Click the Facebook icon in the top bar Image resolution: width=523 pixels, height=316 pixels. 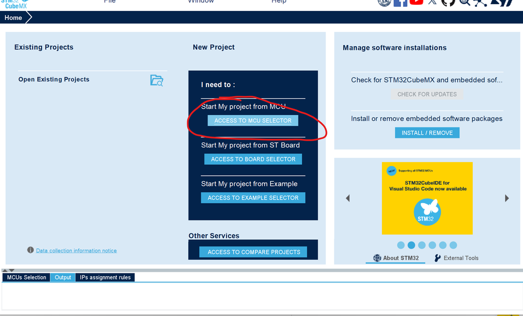pos(400,3)
